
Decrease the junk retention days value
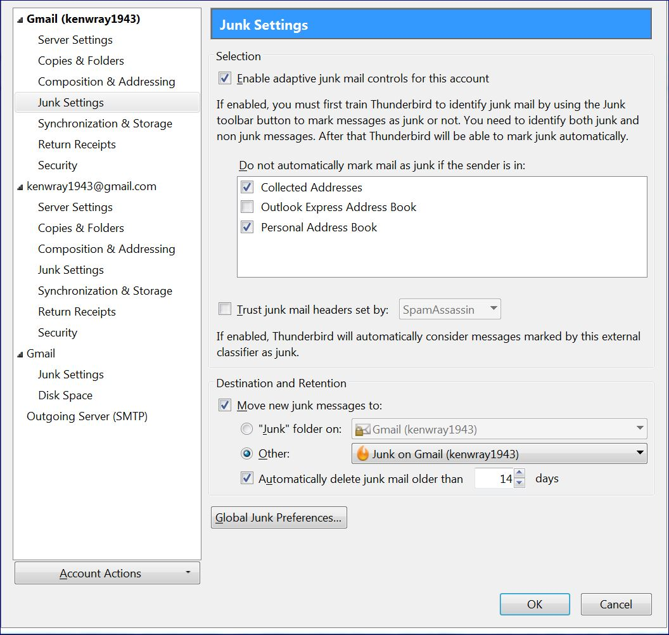(x=519, y=483)
